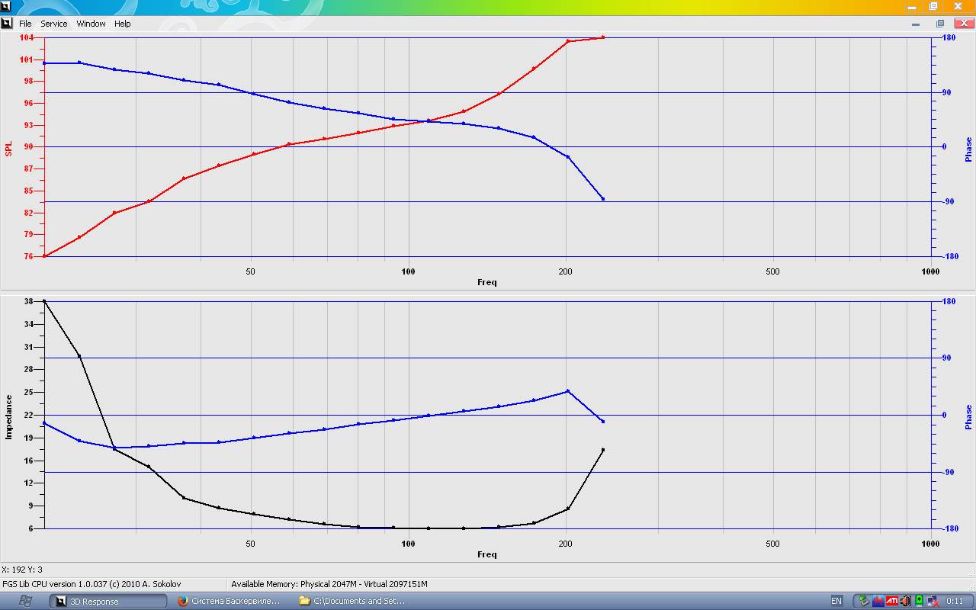Click the 76 tick on the SPL axis
This screenshot has height=610, width=976.
(28, 256)
